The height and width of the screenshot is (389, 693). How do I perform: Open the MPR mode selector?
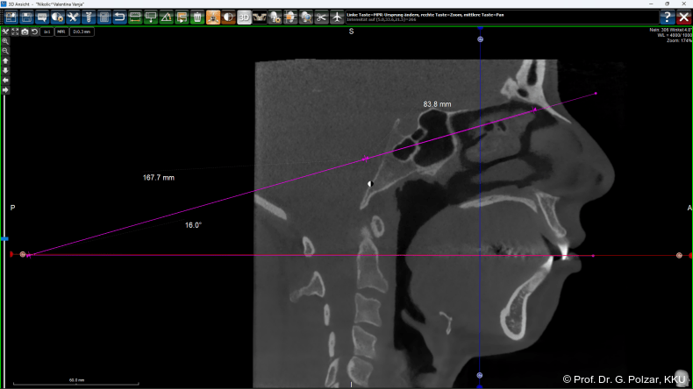coord(61,32)
